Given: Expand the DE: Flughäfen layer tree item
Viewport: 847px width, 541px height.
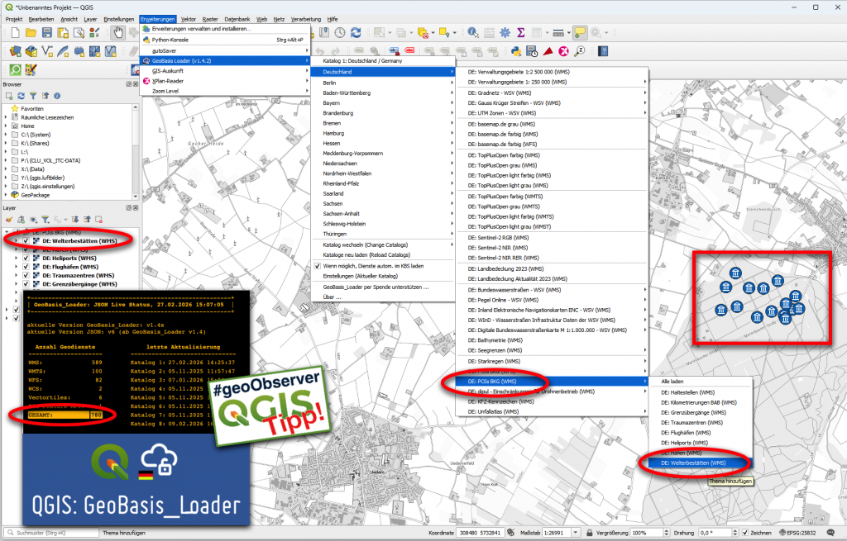Looking at the screenshot, I should [17, 267].
